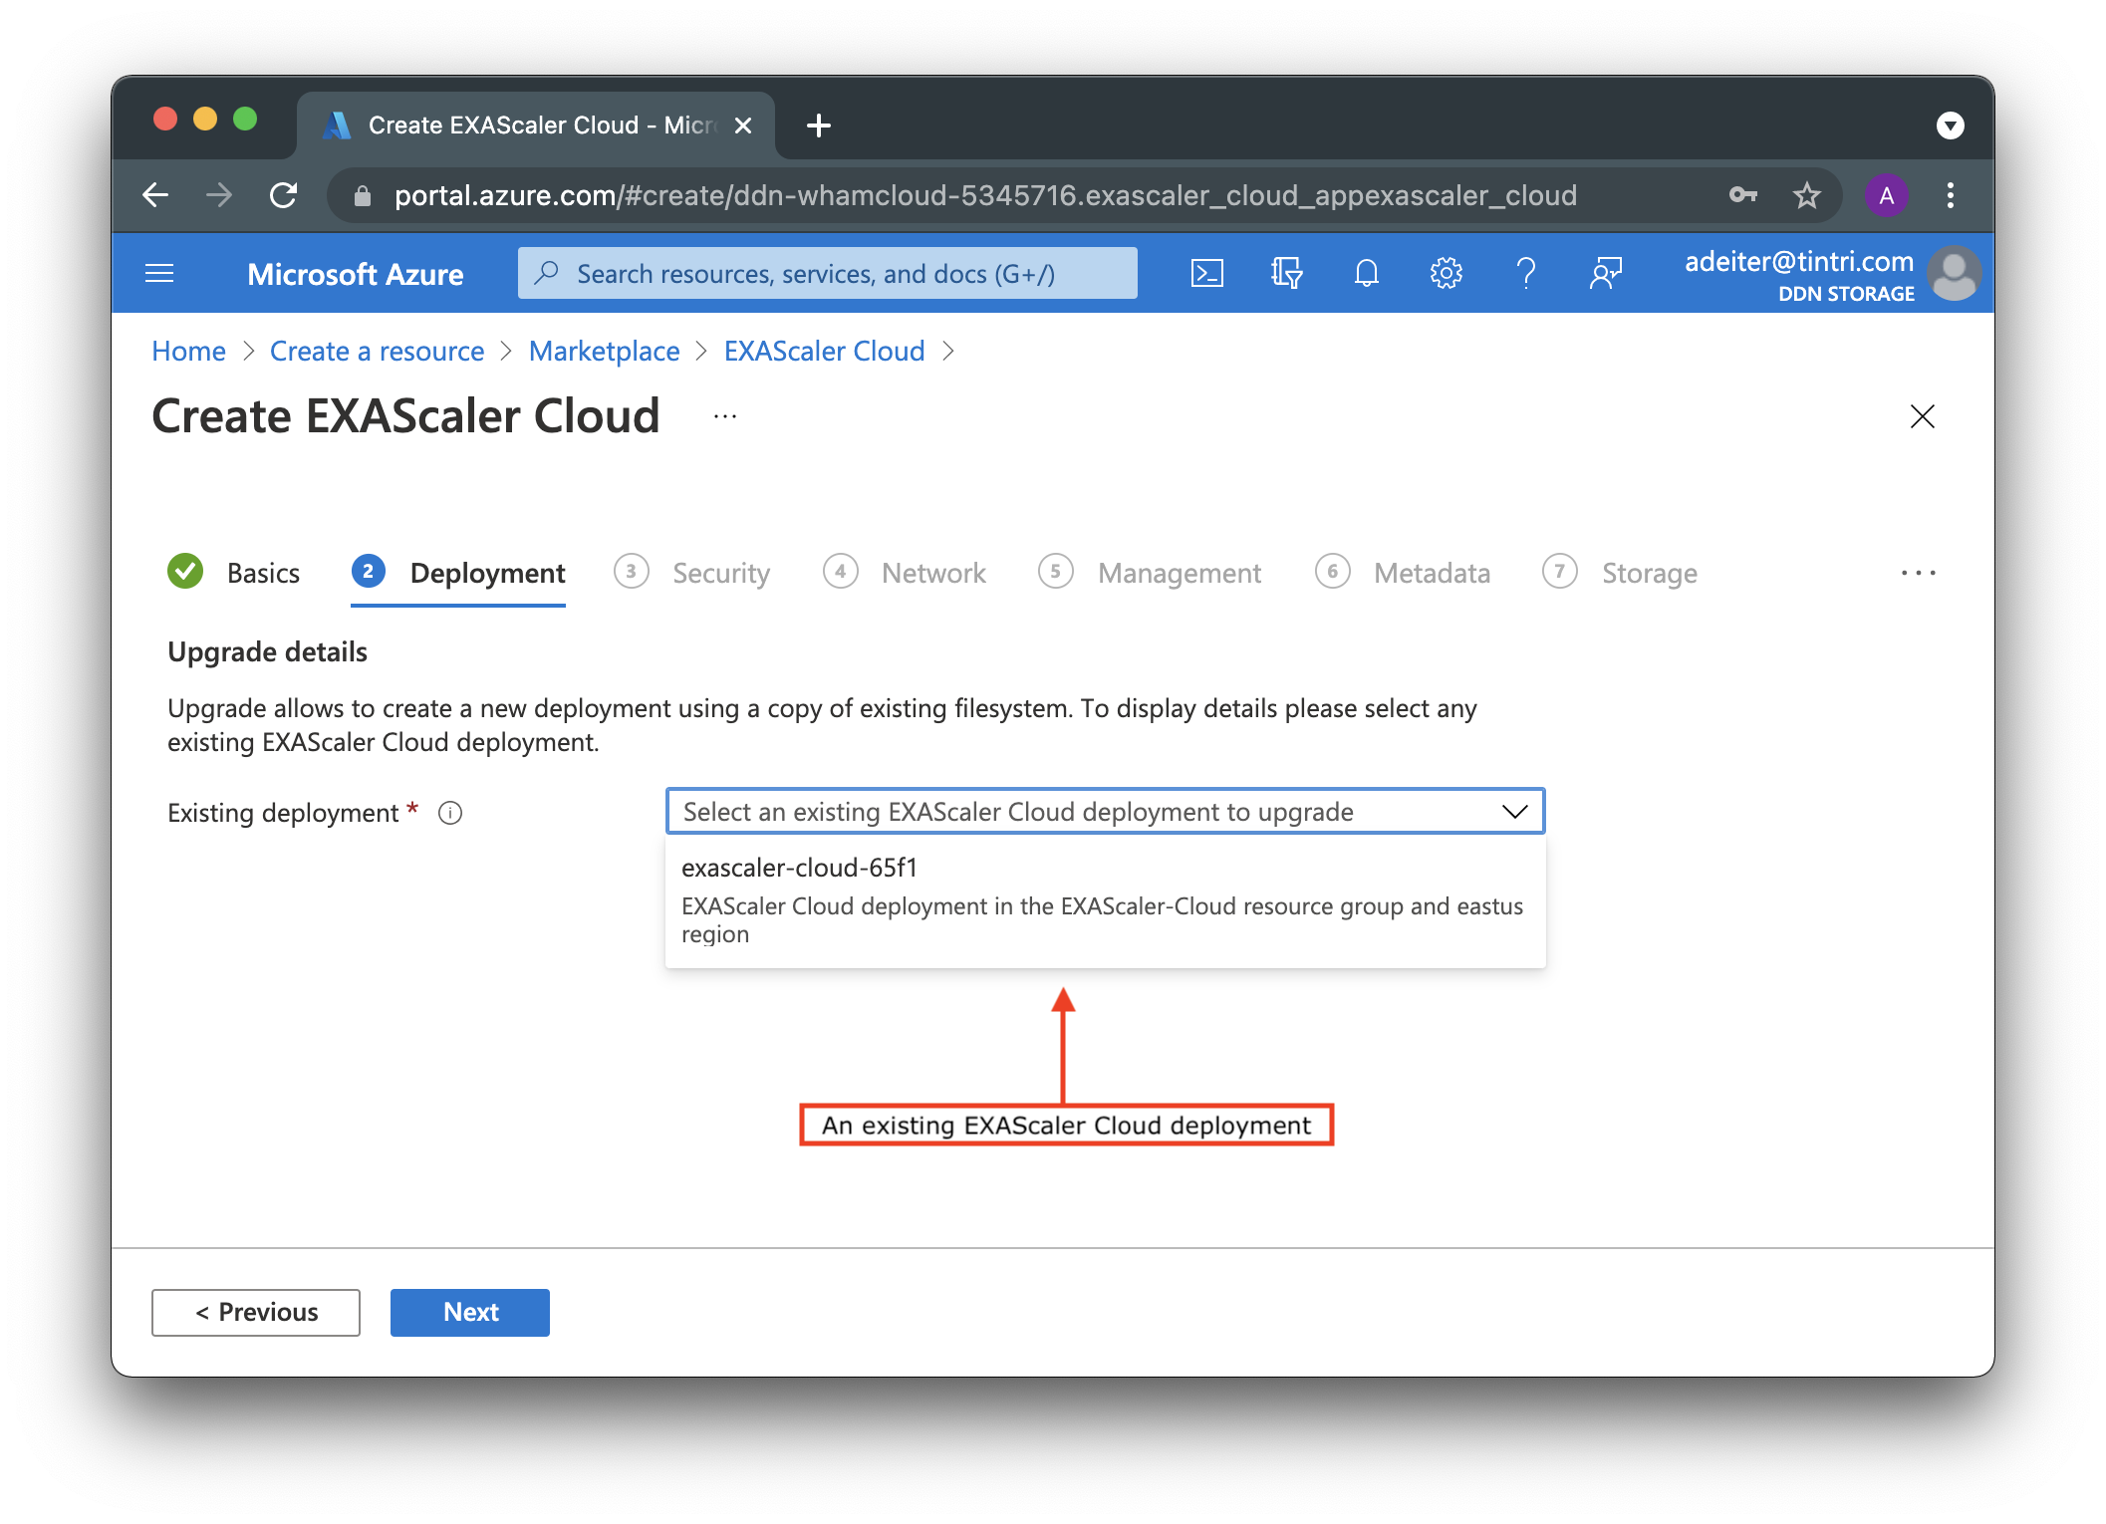Open the Azure portal hamburger menu

click(x=159, y=274)
